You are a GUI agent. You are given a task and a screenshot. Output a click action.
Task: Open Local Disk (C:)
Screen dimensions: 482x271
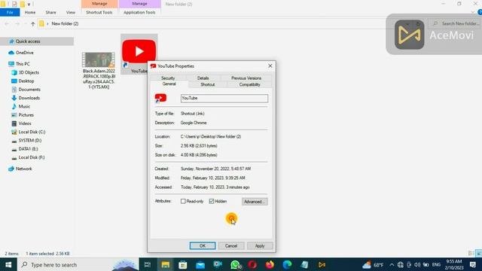(32, 132)
